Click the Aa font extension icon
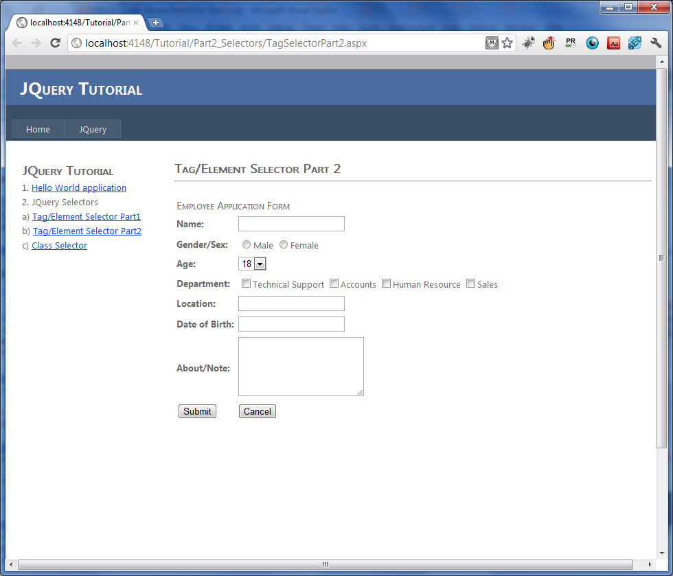 (x=613, y=43)
